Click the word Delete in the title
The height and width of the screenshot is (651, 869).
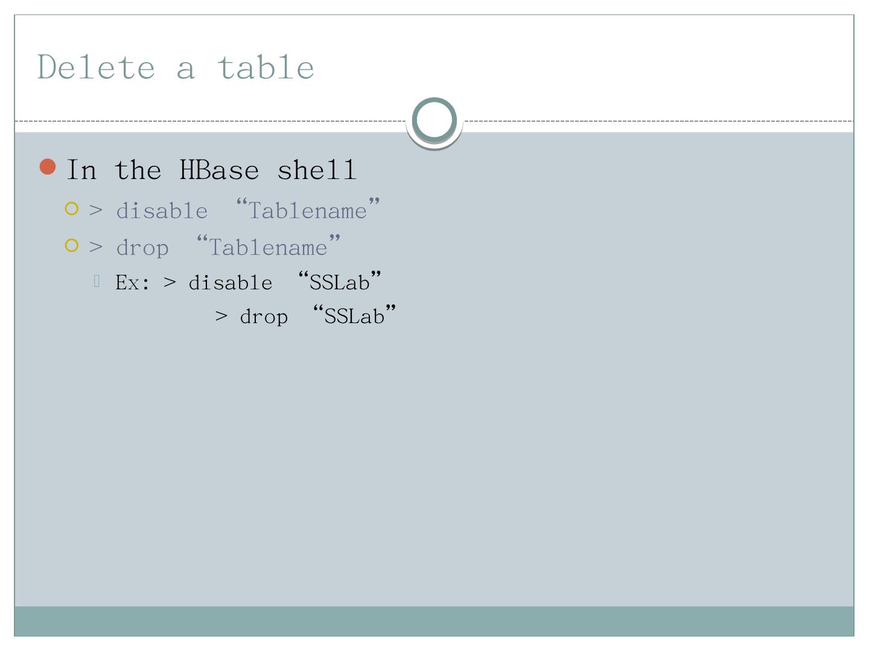[x=97, y=67]
